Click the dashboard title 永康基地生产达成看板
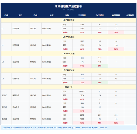 coord(68,6)
